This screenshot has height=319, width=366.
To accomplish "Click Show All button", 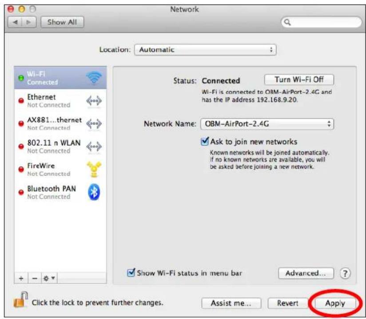I will tap(62, 22).
